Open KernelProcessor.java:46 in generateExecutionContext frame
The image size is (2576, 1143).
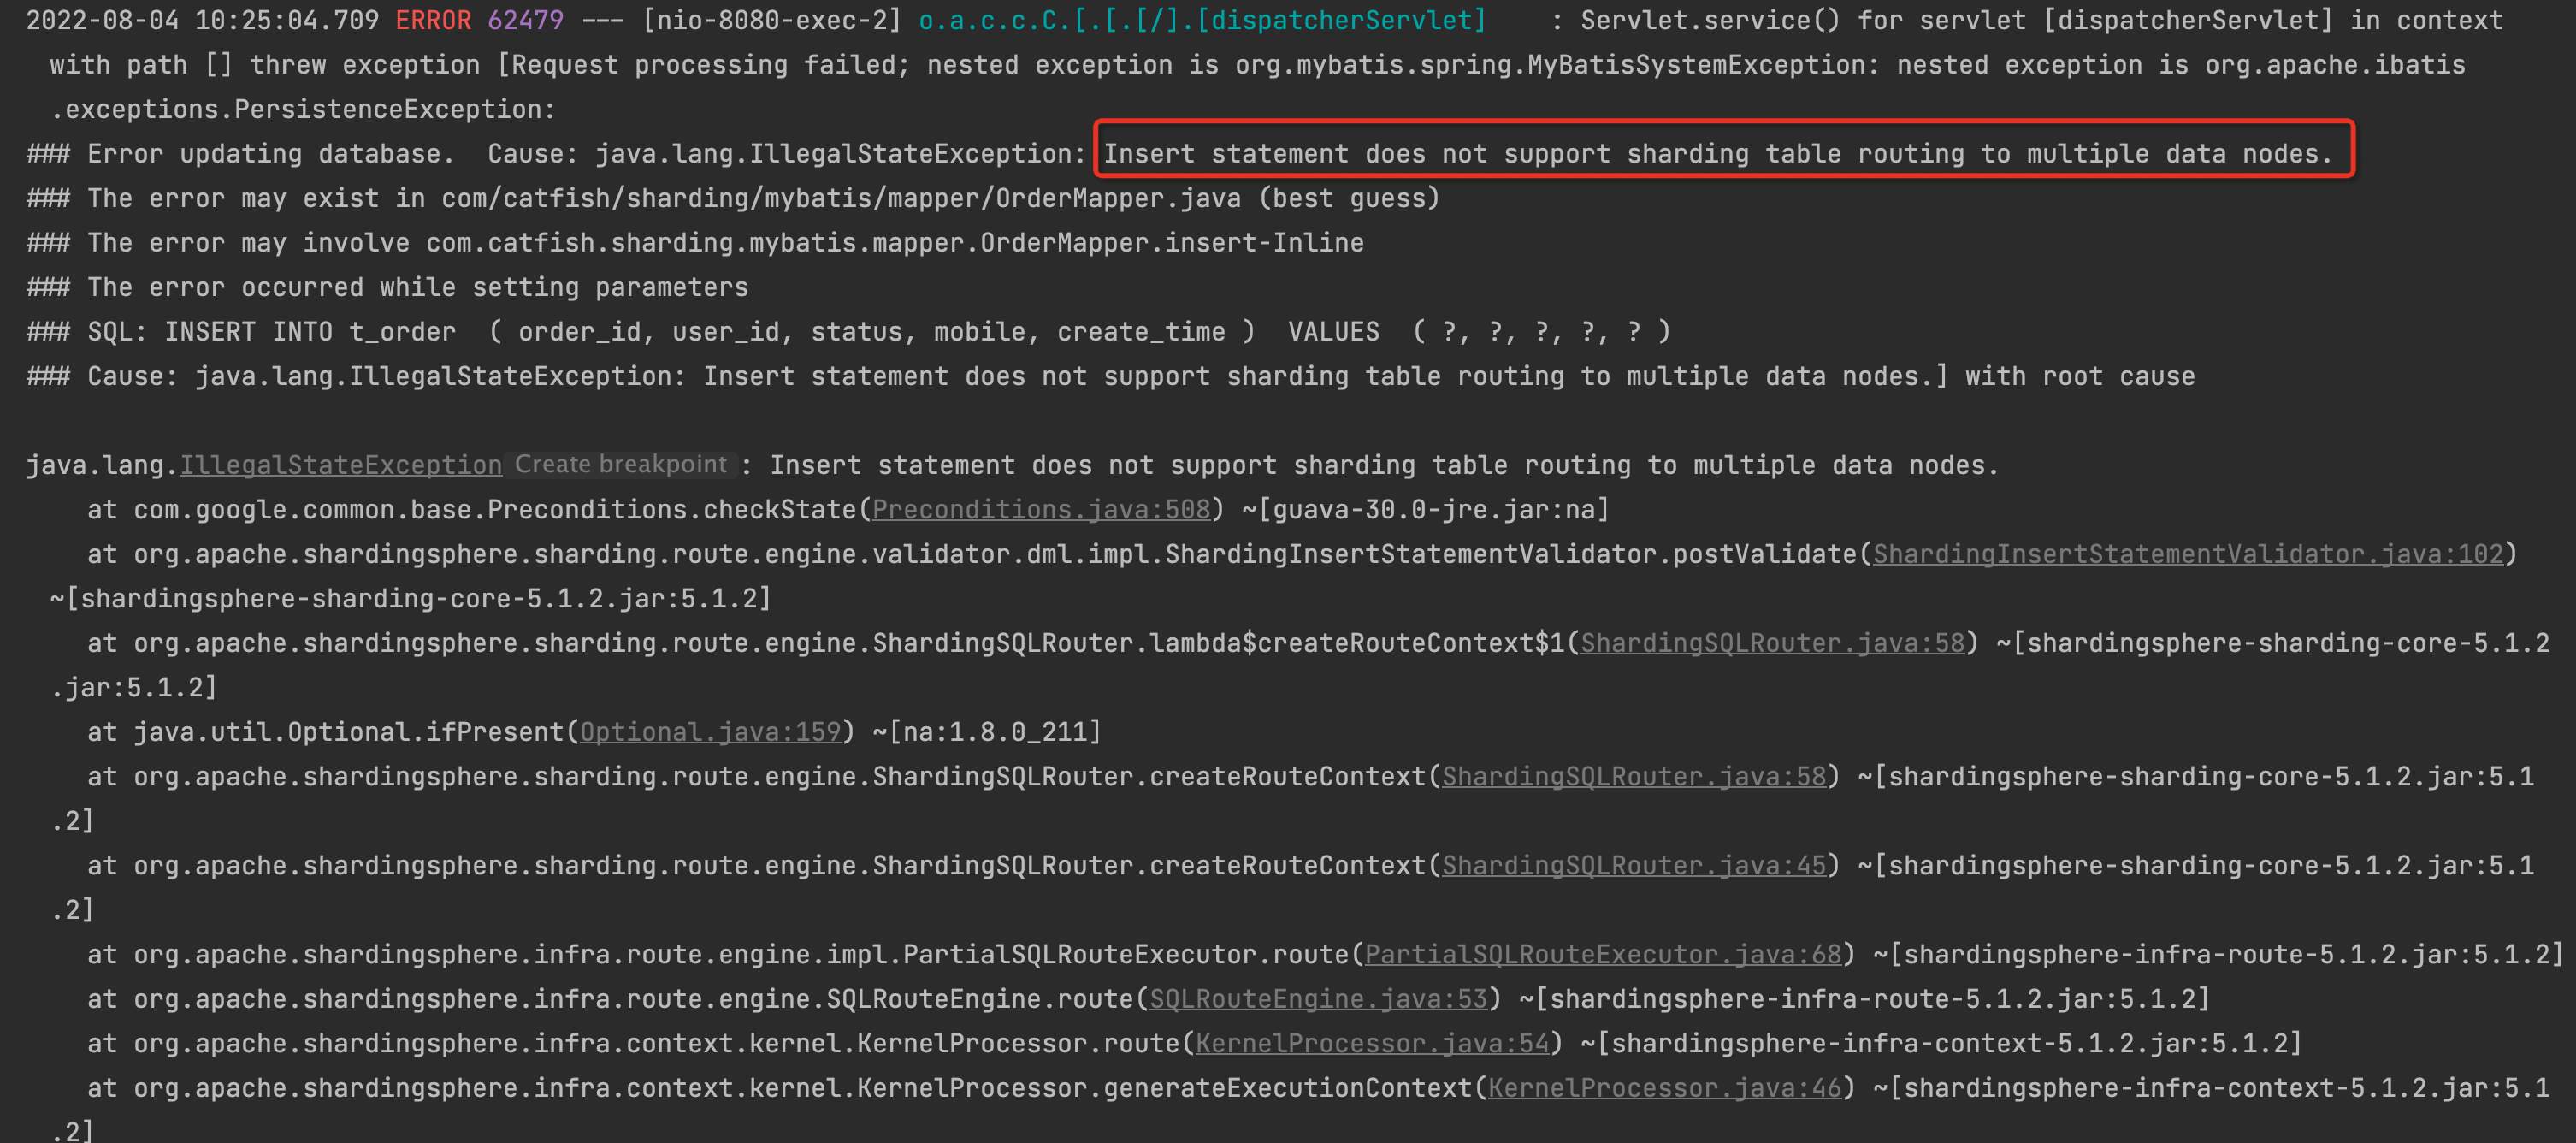tap(1664, 1088)
